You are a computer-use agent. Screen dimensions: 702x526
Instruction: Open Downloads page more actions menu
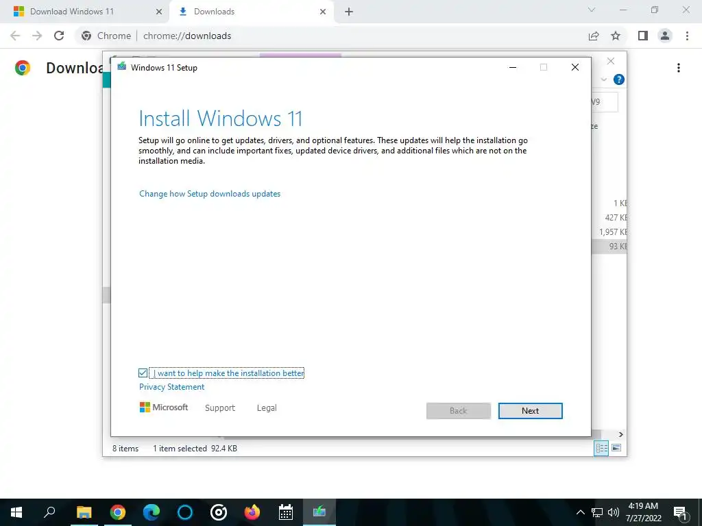point(679,68)
